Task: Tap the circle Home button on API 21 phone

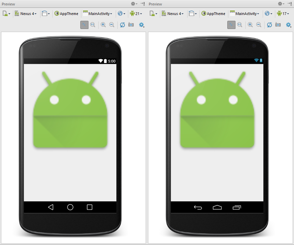Action: click(70, 207)
